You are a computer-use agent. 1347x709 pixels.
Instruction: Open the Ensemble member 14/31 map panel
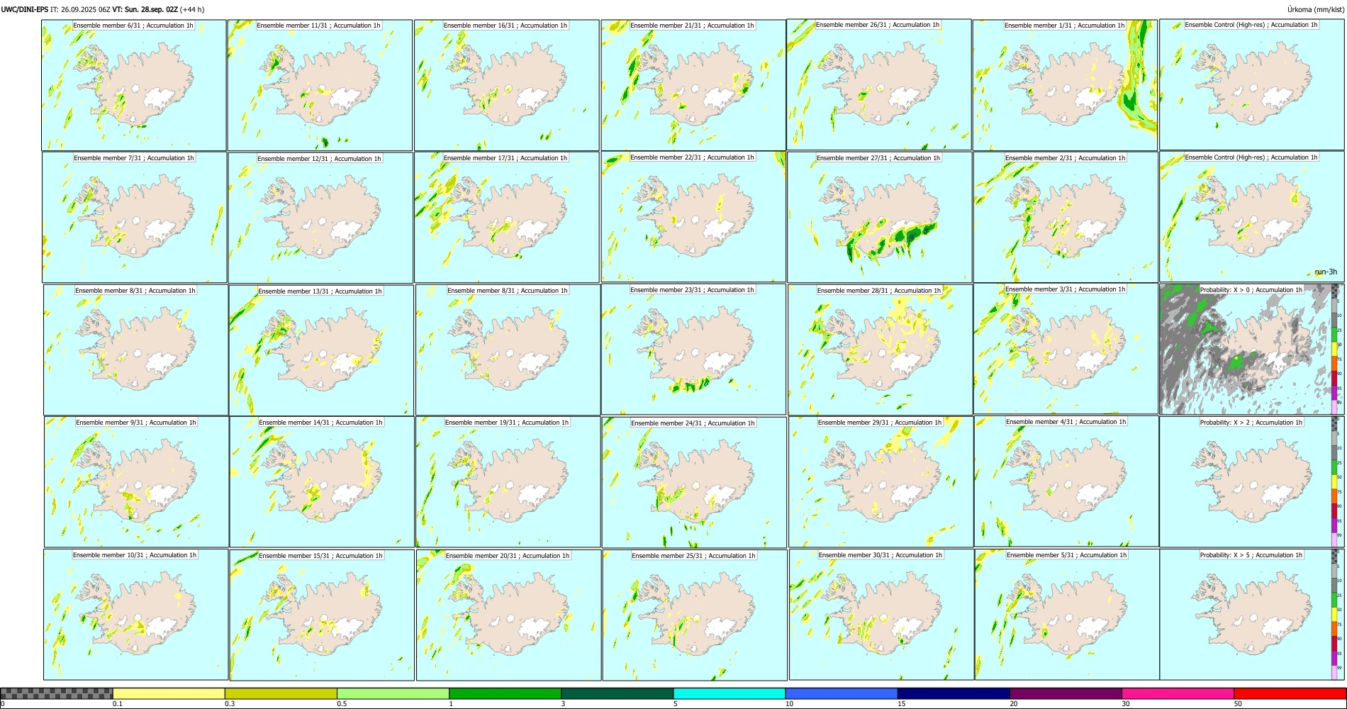pos(321,482)
